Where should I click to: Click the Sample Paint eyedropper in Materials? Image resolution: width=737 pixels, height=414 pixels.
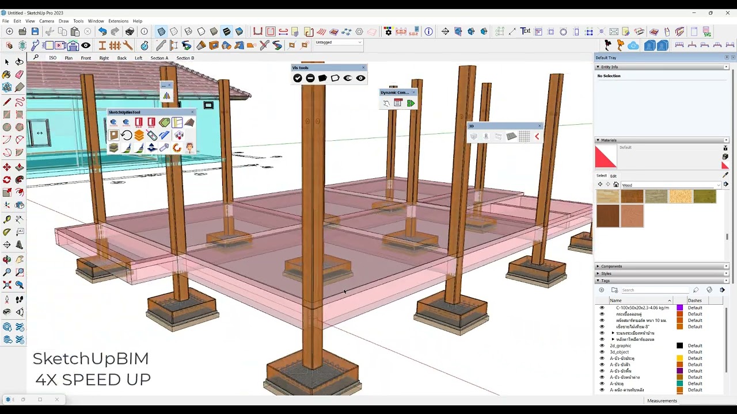725,175
